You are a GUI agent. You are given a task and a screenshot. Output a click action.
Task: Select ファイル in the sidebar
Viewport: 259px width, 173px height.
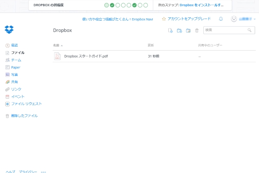[x=18, y=53]
